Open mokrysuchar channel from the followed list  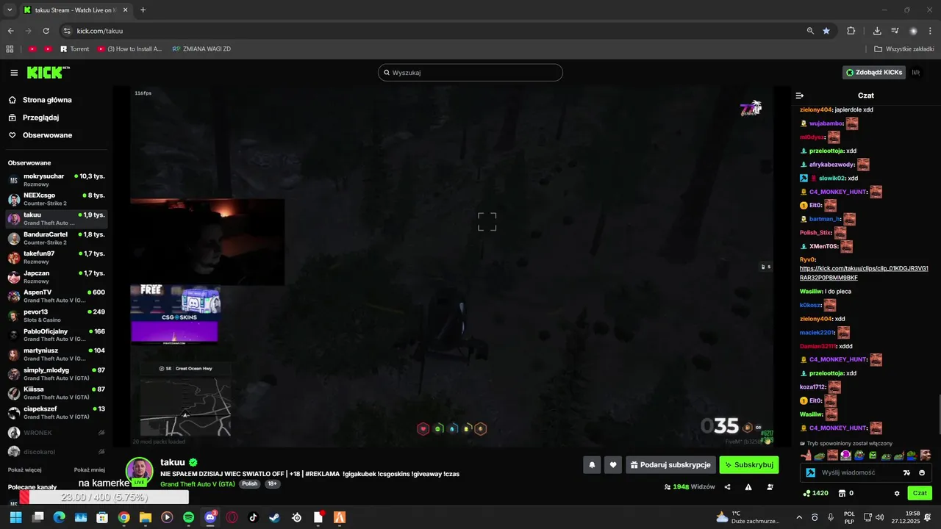pyautogui.click(x=57, y=180)
